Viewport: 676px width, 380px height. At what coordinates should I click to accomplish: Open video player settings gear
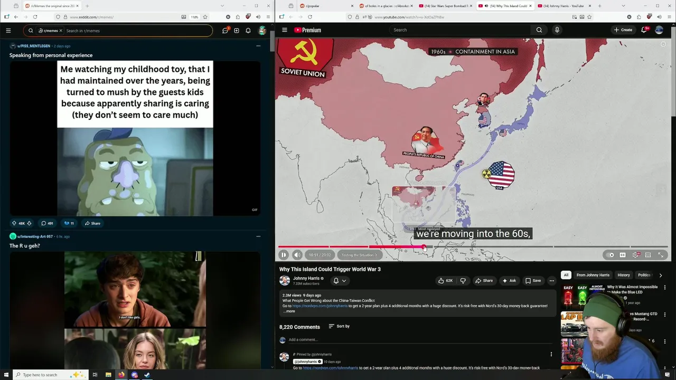(x=635, y=255)
